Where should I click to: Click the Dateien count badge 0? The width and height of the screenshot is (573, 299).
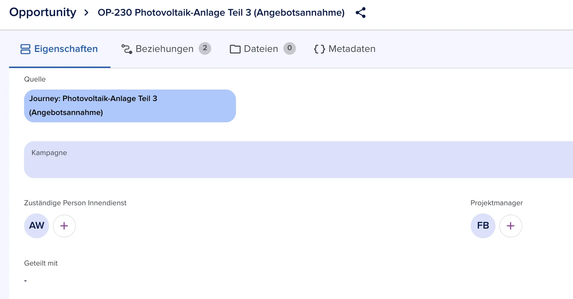pos(289,48)
